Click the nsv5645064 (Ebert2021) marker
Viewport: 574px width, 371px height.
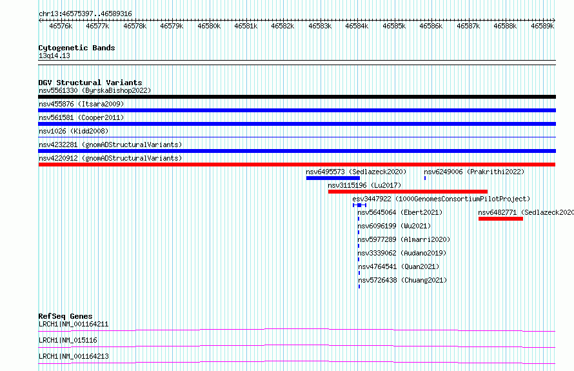tap(359, 219)
